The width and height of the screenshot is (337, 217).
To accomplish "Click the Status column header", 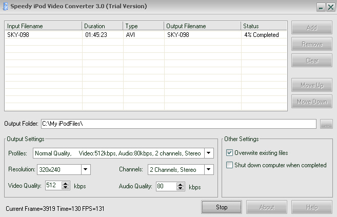I will pyautogui.click(x=264, y=26).
